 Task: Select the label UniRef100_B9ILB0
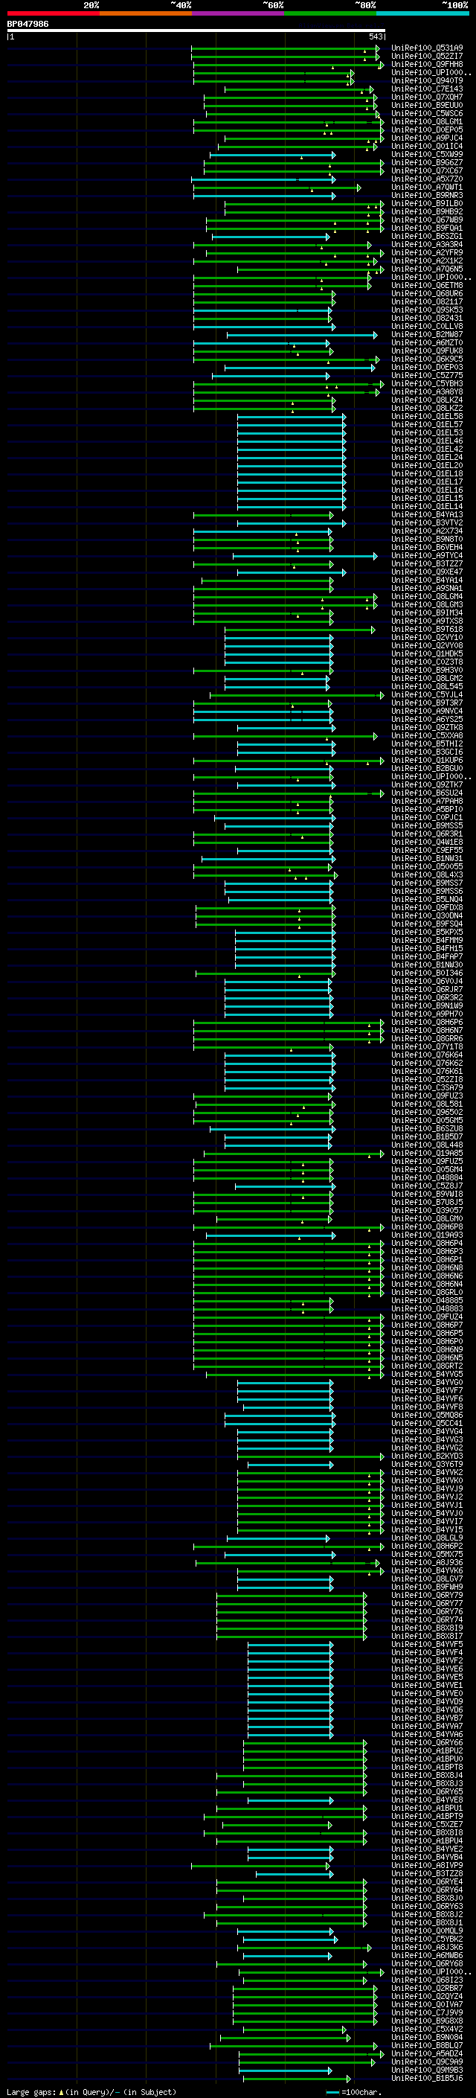[427, 204]
